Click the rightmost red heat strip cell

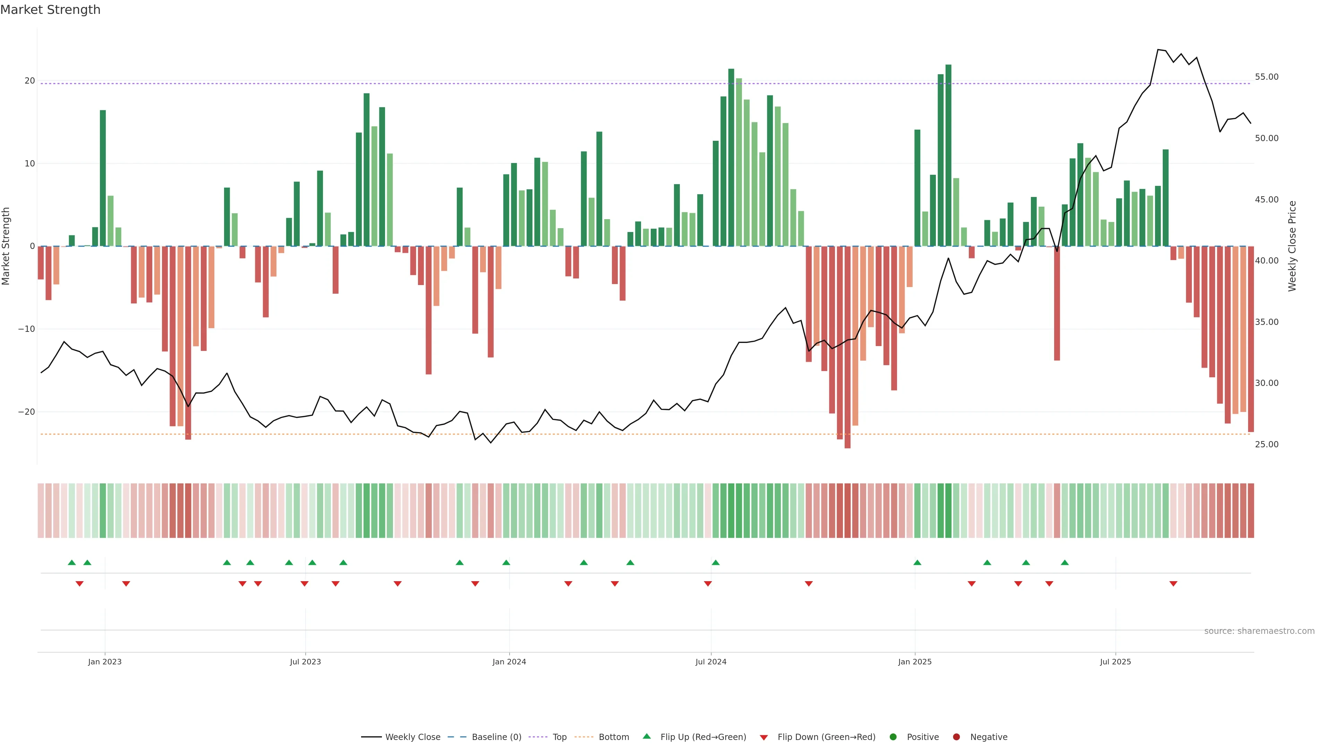coord(1251,511)
